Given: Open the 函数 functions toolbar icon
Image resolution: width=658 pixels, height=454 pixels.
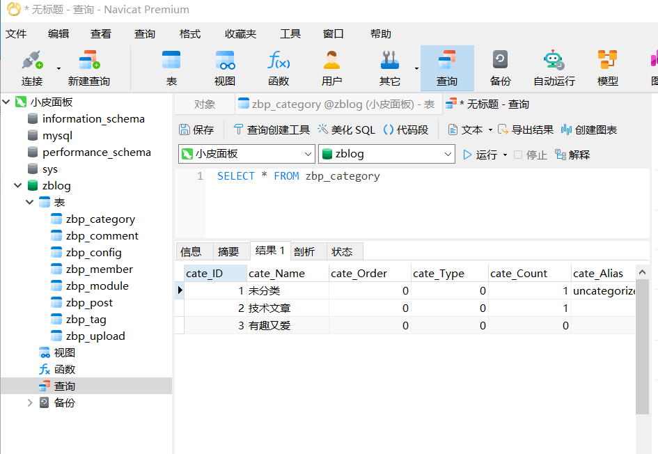Looking at the screenshot, I should click(x=279, y=68).
